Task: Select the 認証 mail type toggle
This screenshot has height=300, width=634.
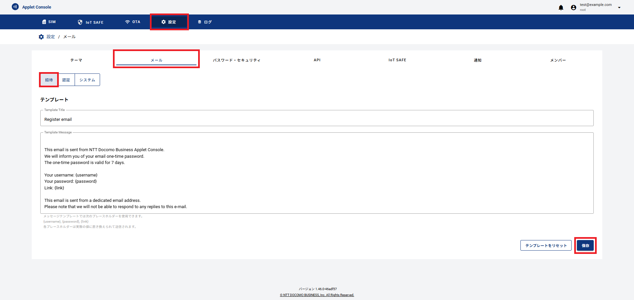Action: [x=66, y=80]
